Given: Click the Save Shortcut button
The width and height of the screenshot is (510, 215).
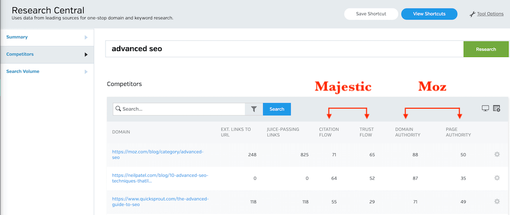Looking at the screenshot, I should click(x=370, y=14).
